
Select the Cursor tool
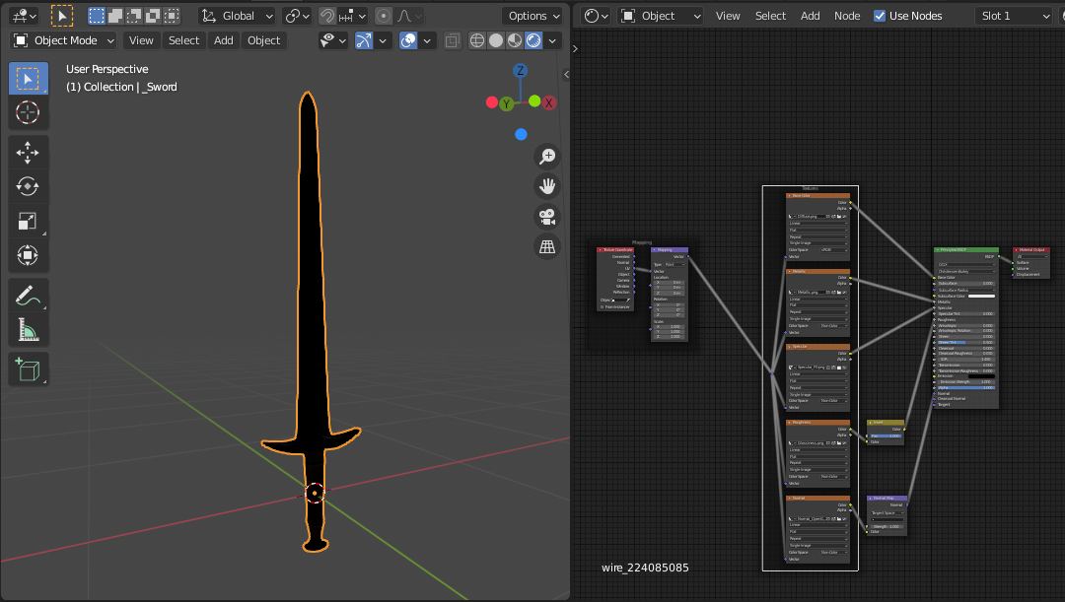pos(28,112)
